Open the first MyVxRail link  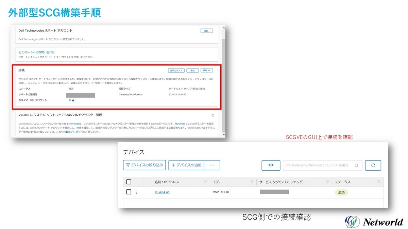coord(74,124)
